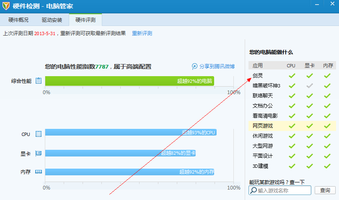The height and width of the screenshot is (200, 339).
Task: Minimize the 硬件检测 window
Action: 317,4
